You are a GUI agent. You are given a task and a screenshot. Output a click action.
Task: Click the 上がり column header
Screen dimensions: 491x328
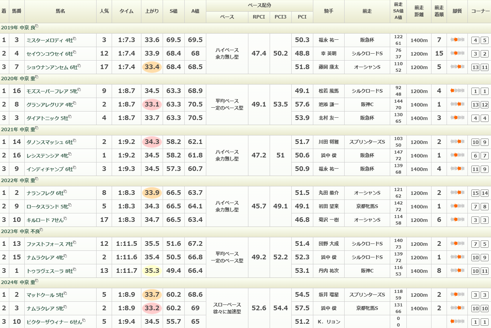click(152, 11)
